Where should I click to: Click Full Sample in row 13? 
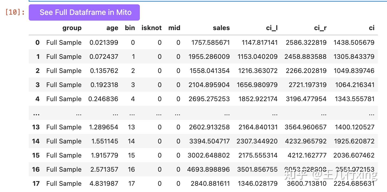[64, 127]
